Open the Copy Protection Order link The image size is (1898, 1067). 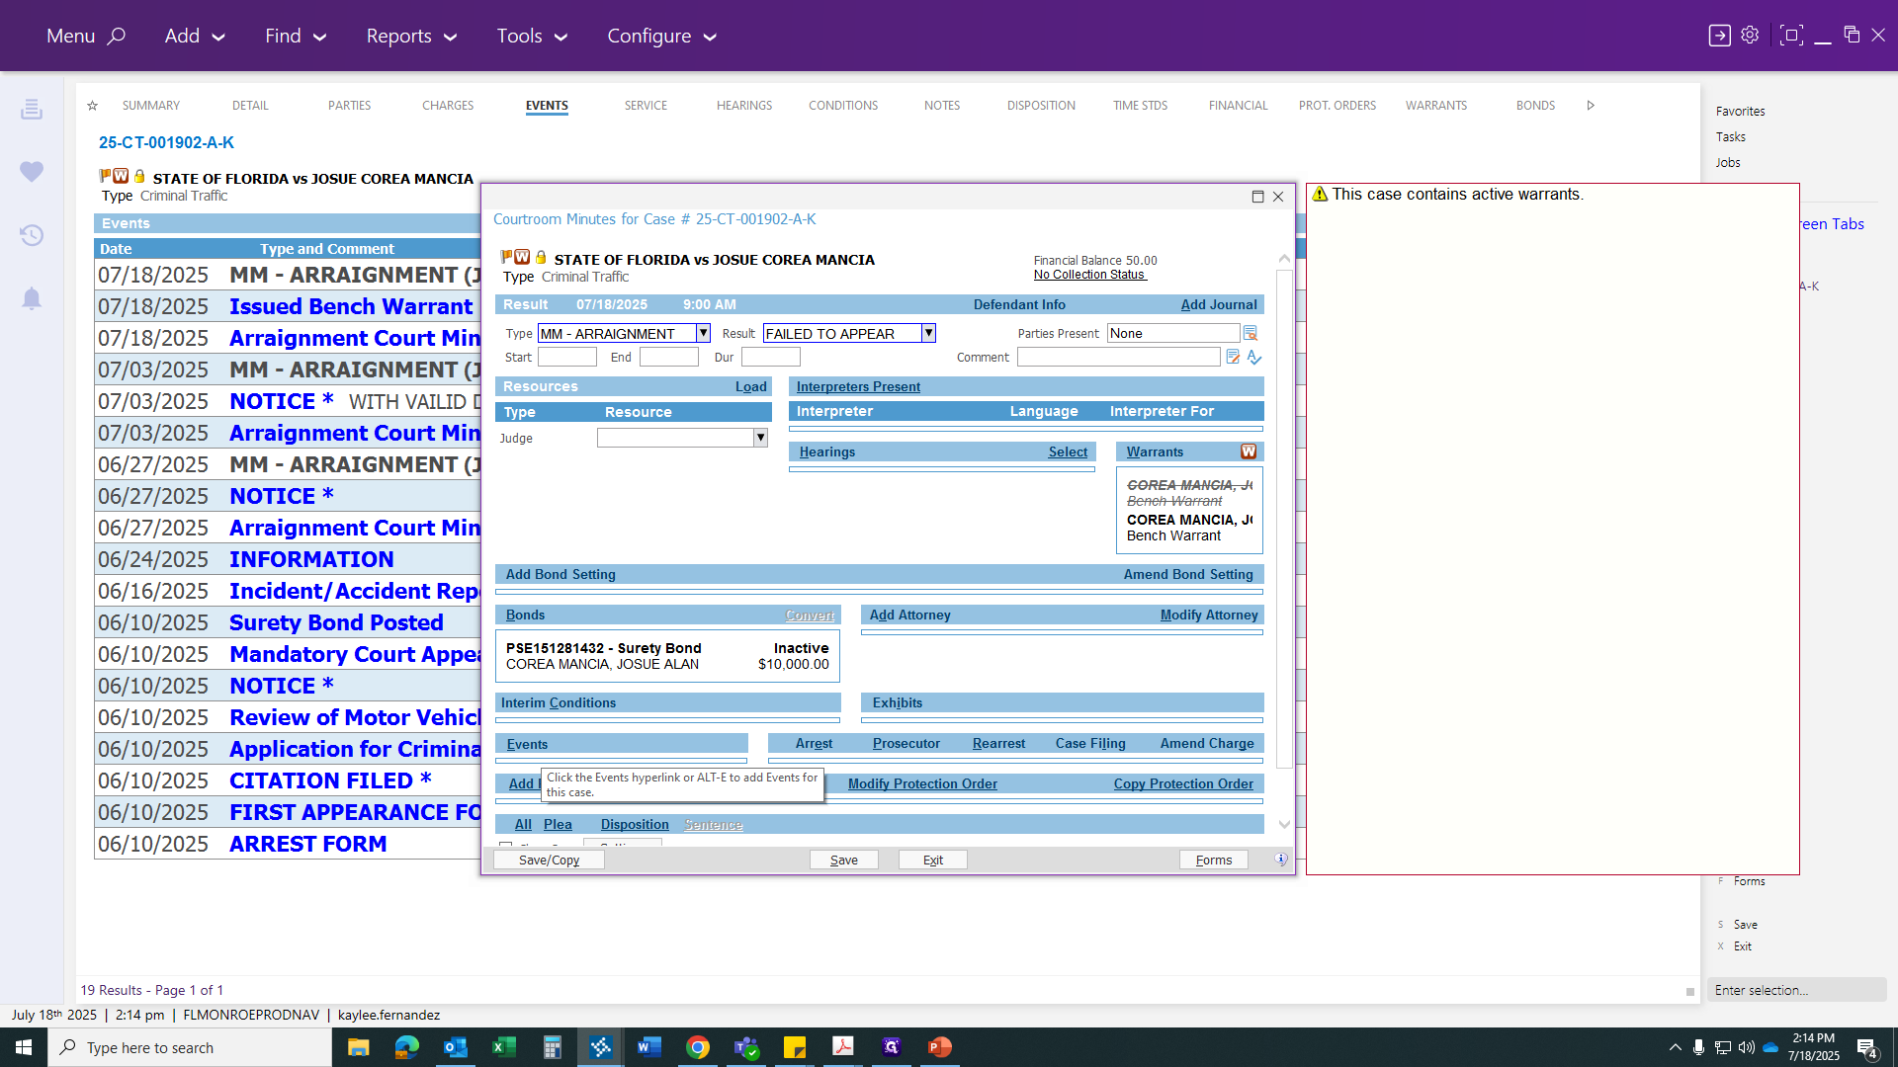[x=1183, y=783]
